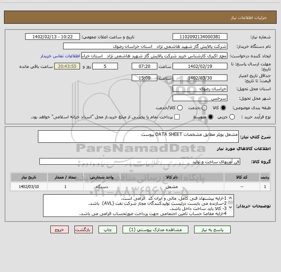Click the خروج exit button
The image size is (281, 272).
[x=59, y=230]
